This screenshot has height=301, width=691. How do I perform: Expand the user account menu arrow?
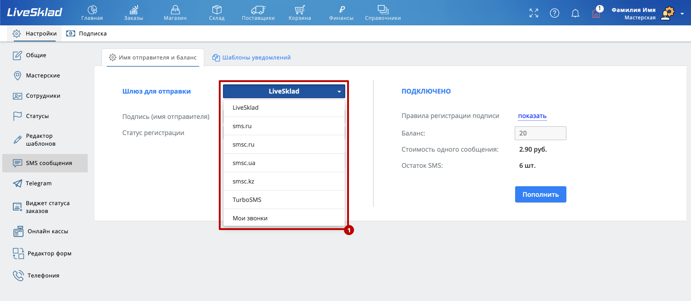click(x=682, y=14)
